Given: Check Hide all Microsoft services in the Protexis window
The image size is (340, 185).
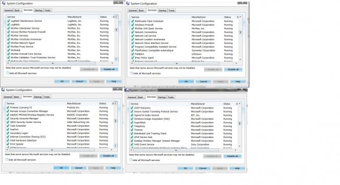Looking at the screenshot, I should click(x=6, y=160).
